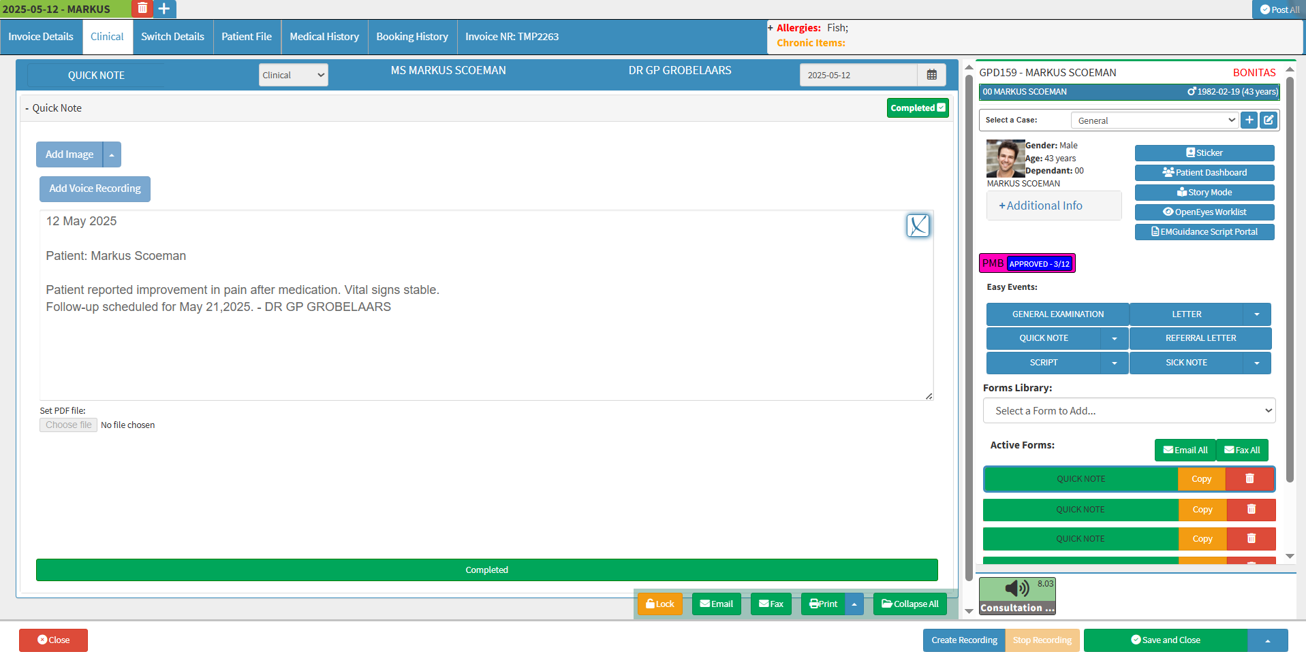Expand the Save and Close options arrow
This screenshot has width=1306, height=656.
pyautogui.click(x=1268, y=640)
